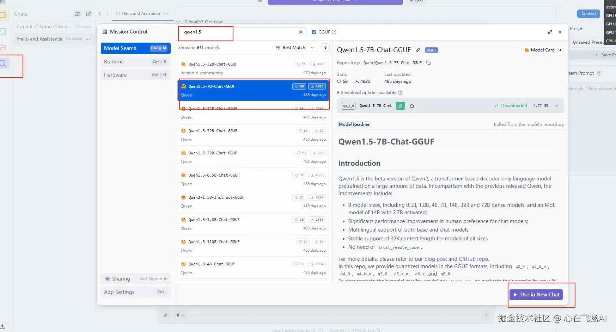Expand the Q4_K_M download option chevron
Screen dimensions: 616x332
557,106
